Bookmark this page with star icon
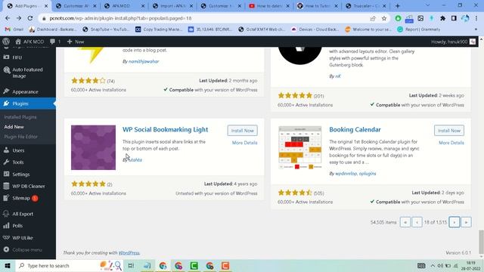This screenshot has width=484, height=272. tap(384, 18)
